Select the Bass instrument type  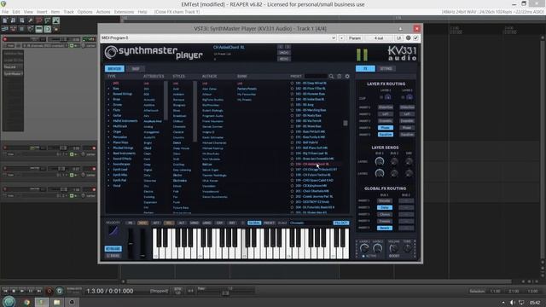click(x=116, y=89)
